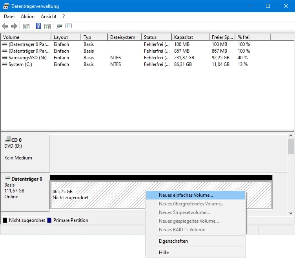Click the scroll down arrow in disk pane
295x258 pixels.
(291, 213)
